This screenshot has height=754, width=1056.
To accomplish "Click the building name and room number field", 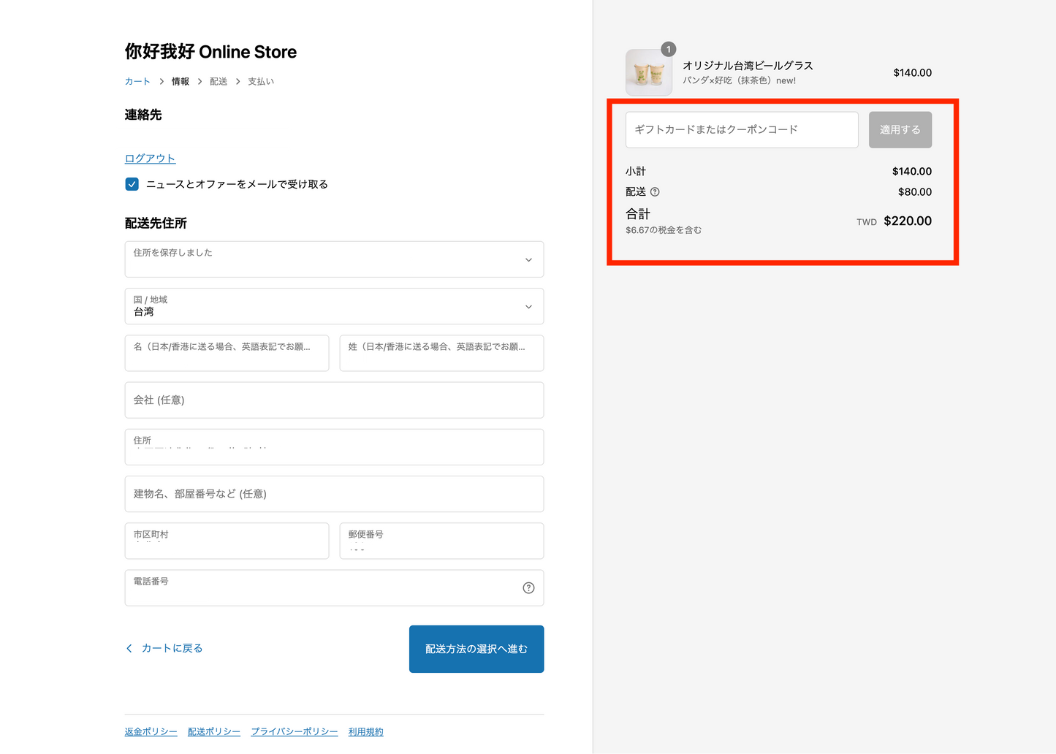I will click(334, 494).
